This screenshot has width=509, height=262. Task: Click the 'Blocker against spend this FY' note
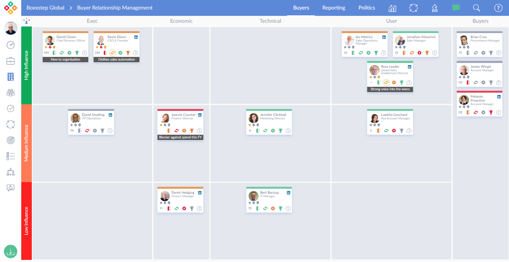pyautogui.click(x=180, y=137)
